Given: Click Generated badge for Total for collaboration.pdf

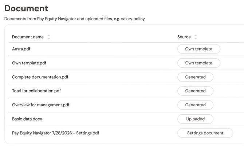Looking at the screenshot, I should [195, 91].
